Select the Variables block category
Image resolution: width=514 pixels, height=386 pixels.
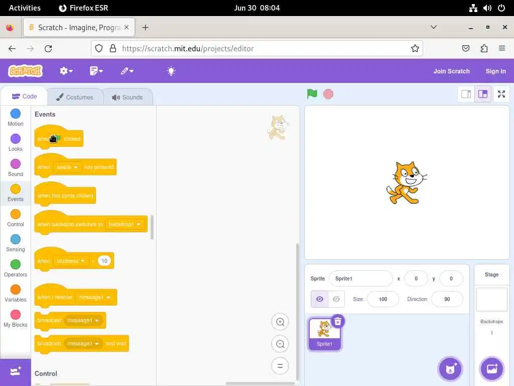tap(16, 294)
